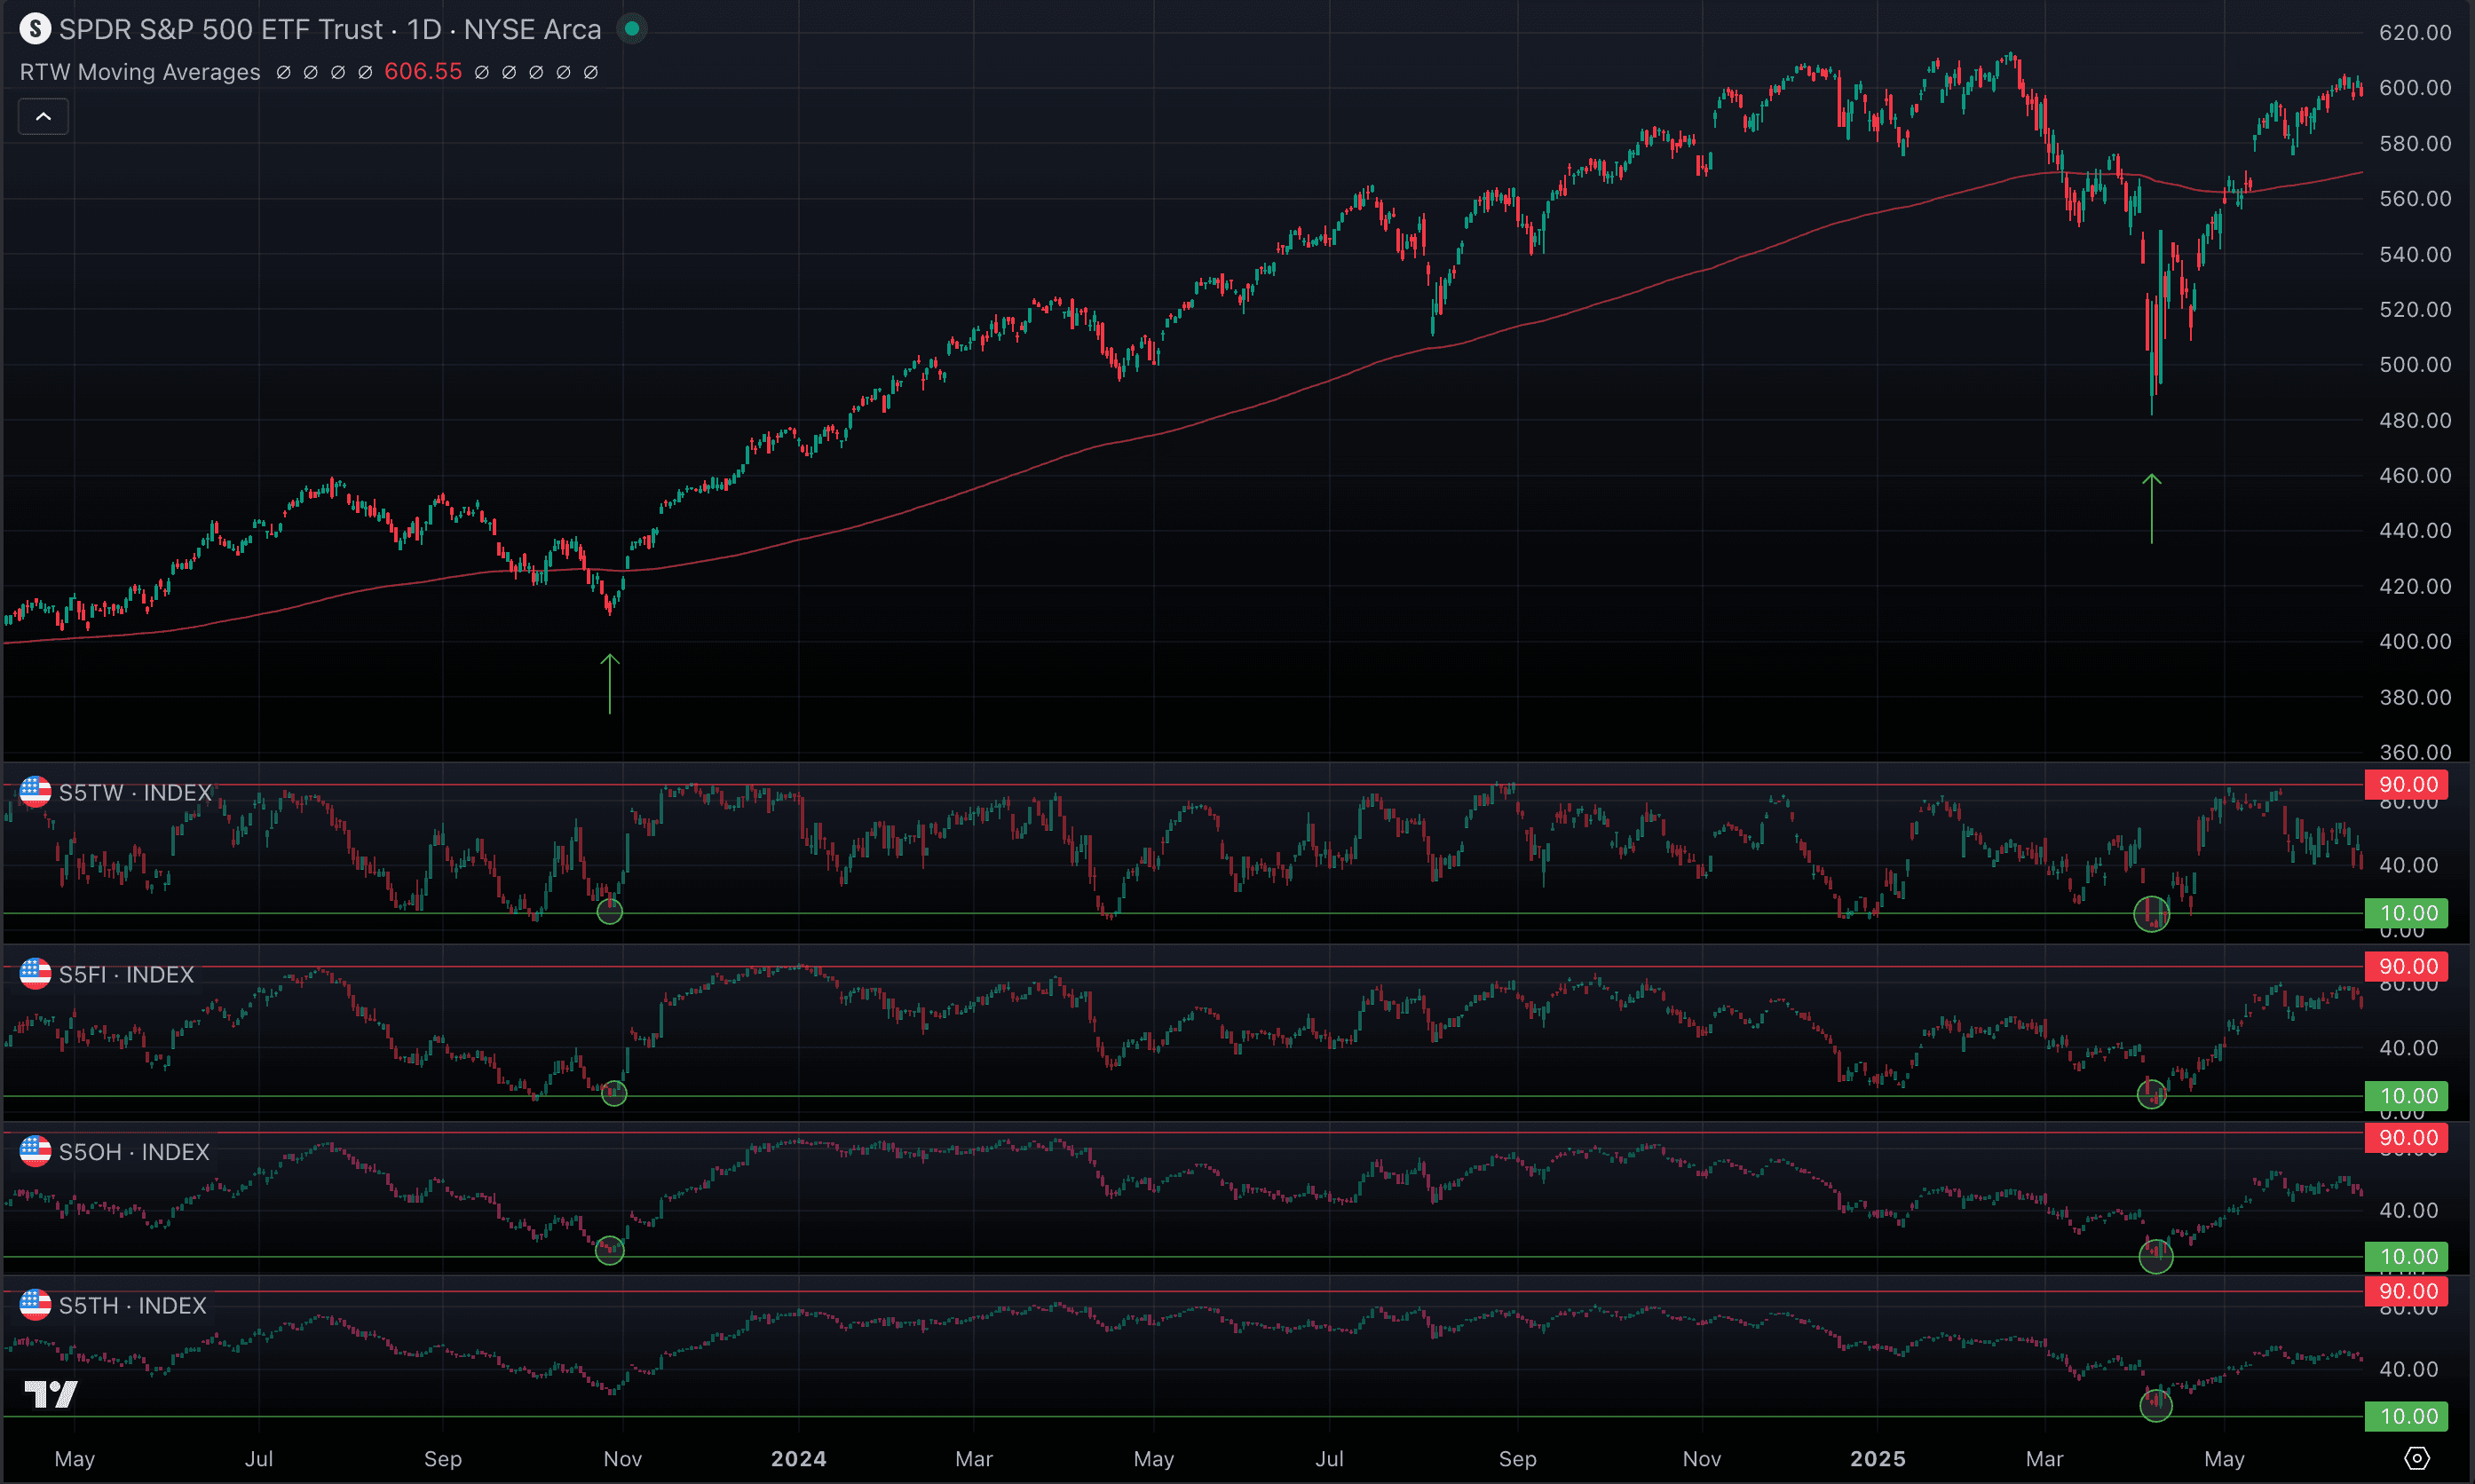Select the S5TW · INDEX pane label
The image size is (2475, 1484).
(x=135, y=793)
